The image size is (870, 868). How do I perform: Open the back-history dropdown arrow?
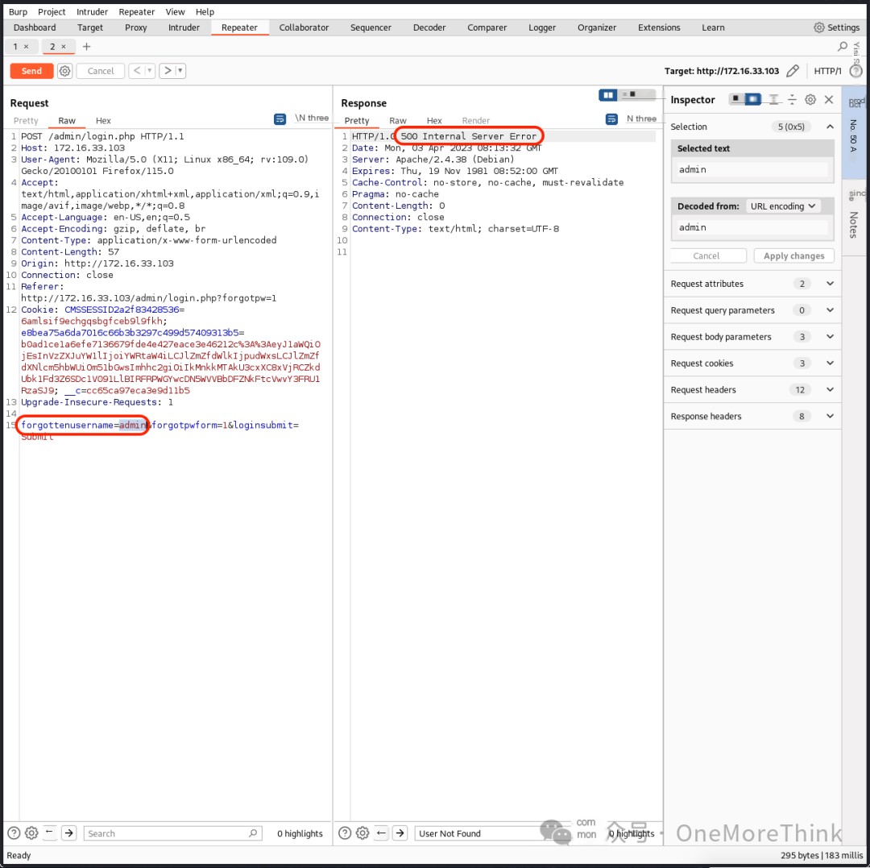click(x=149, y=71)
